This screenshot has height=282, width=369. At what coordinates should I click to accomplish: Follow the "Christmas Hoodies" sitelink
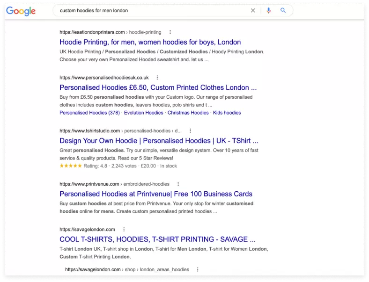pyautogui.click(x=188, y=113)
